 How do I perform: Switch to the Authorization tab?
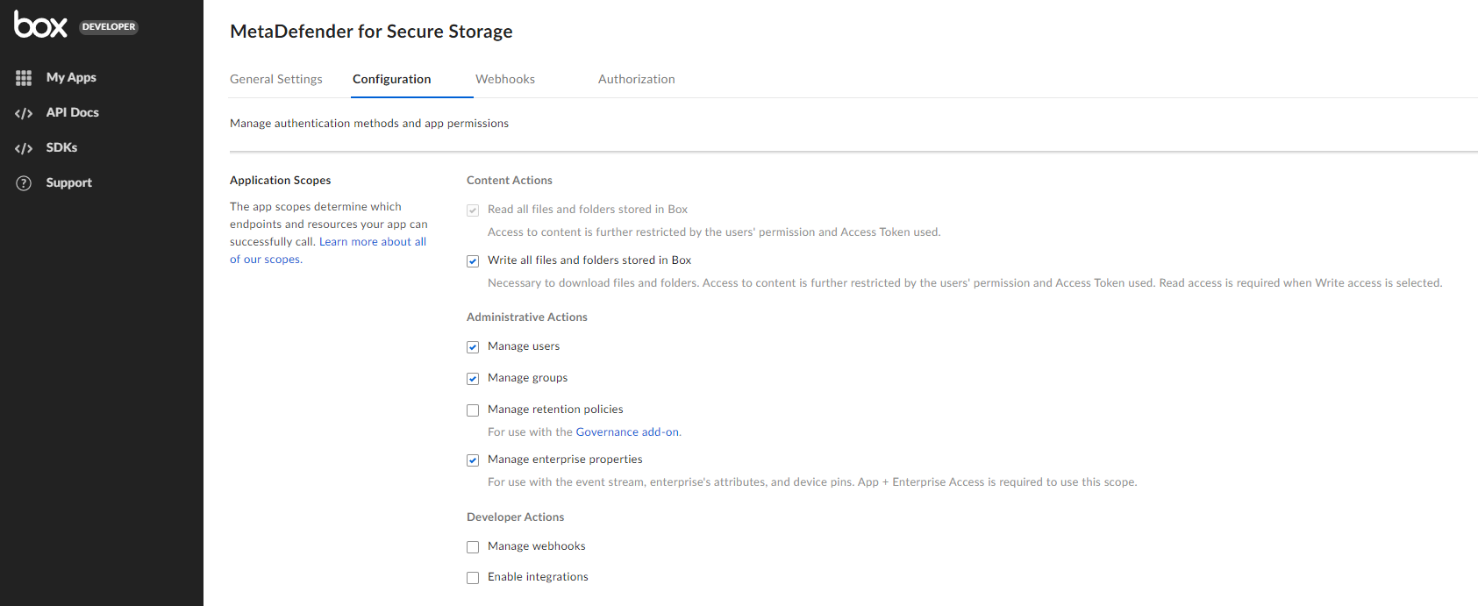[x=637, y=79]
